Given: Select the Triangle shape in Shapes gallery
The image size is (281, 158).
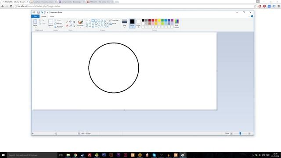Looking at the screenshot, I should pos(105,21).
